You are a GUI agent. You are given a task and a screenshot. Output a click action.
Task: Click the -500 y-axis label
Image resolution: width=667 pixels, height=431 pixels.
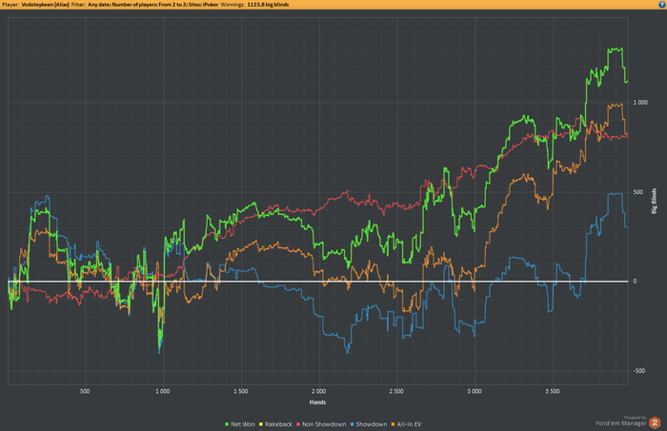(639, 371)
